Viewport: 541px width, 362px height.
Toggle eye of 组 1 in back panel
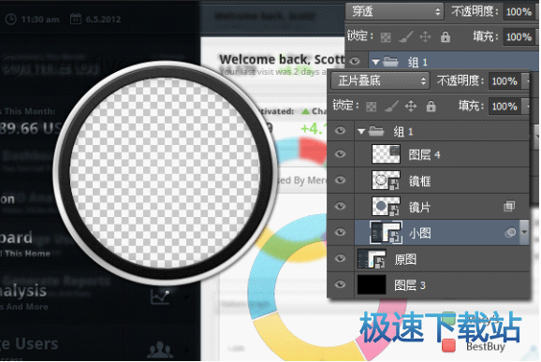click(x=355, y=62)
